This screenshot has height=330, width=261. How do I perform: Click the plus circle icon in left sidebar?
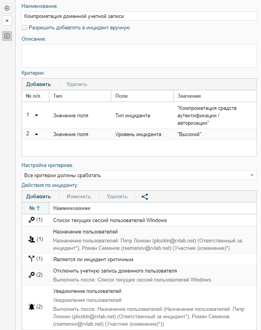tap(7, 8)
